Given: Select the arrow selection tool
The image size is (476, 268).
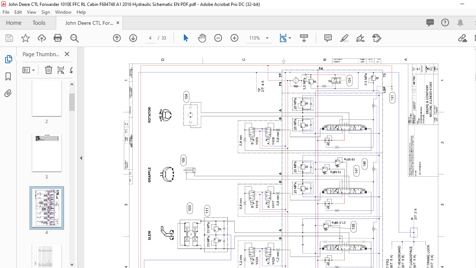Looking at the screenshot, I should tap(186, 38).
